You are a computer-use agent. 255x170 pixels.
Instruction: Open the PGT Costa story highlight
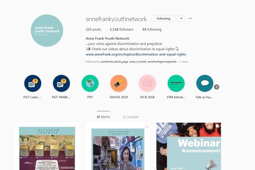[33, 83]
